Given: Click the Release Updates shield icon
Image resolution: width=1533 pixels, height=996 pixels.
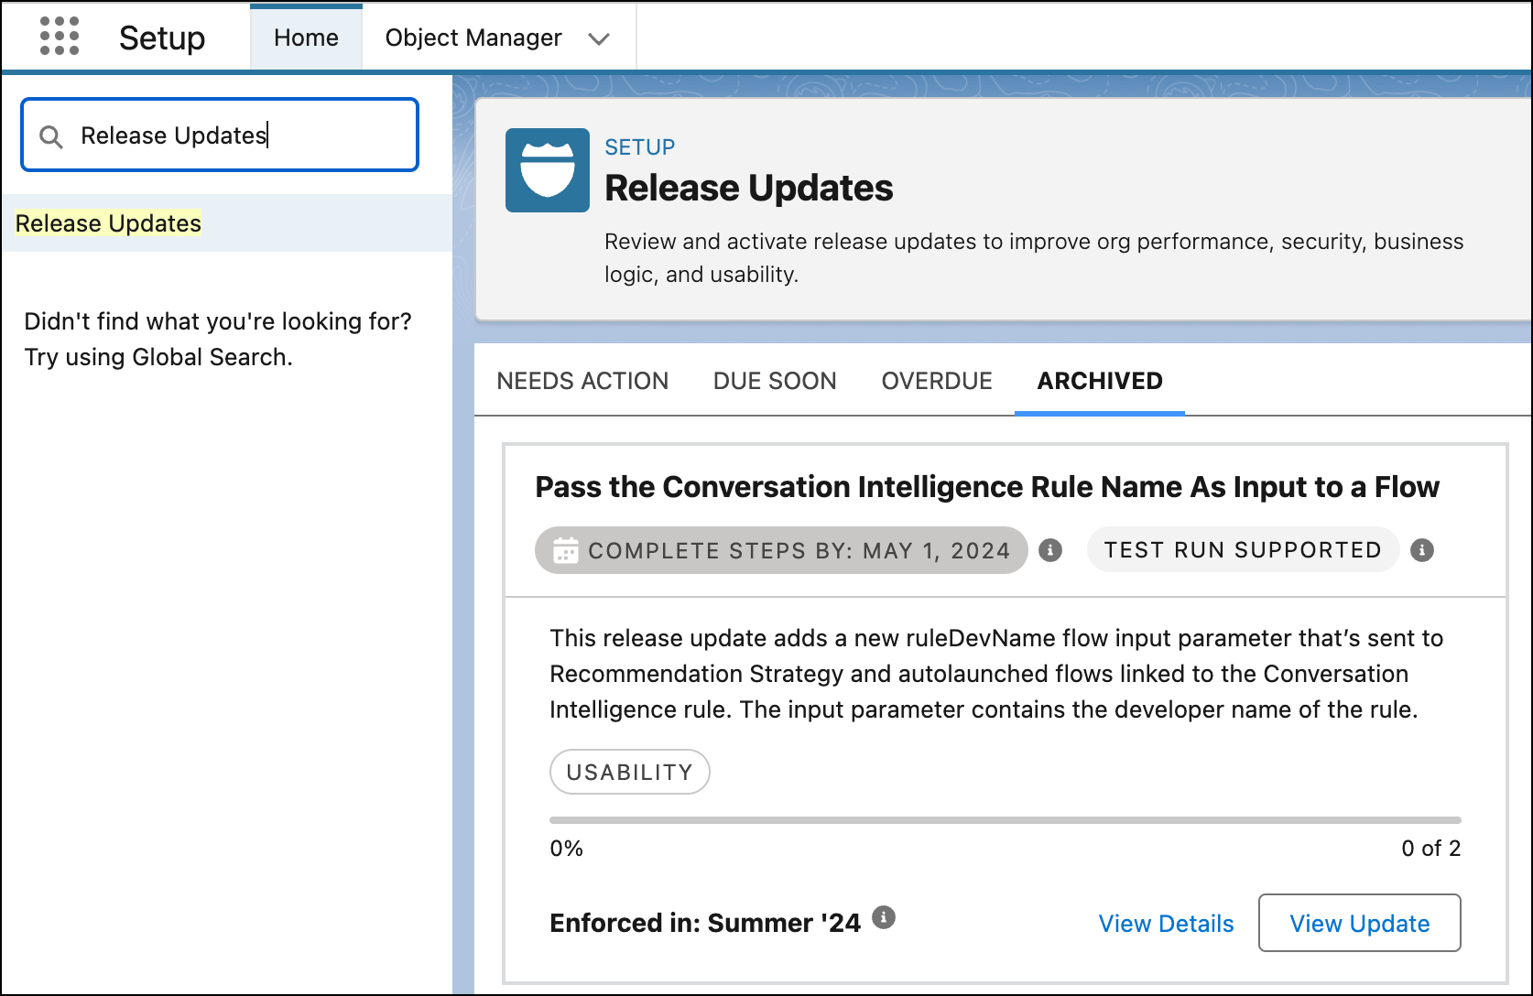Looking at the screenshot, I should pyautogui.click(x=548, y=170).
